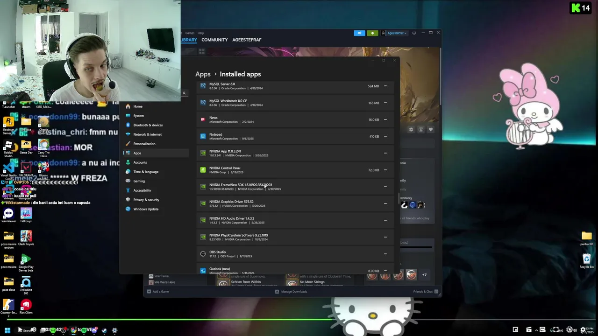This screenshot has height=336, width=598.
Task: Open the three-dot menu for Notepad
Action: click(385, 136)
